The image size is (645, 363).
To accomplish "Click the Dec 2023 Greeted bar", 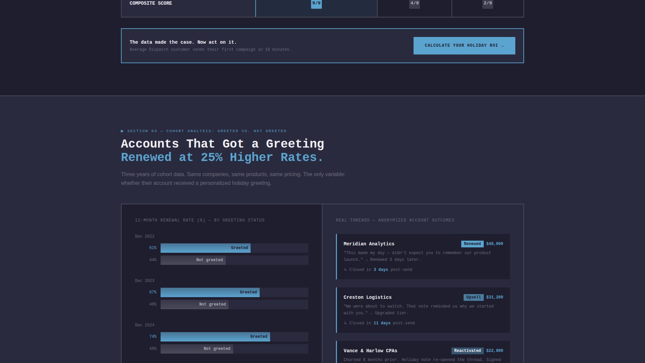I will tap(210, 292).
